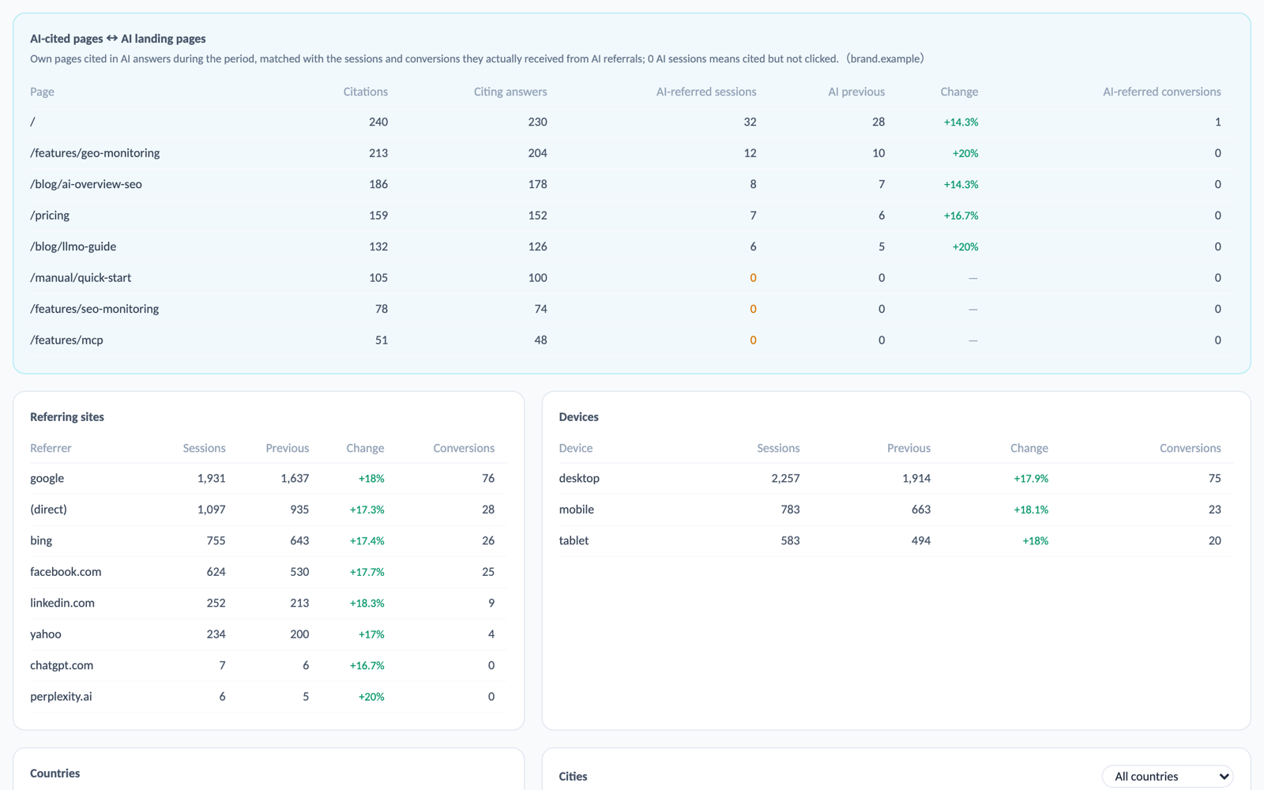Select the /features/geo-monitoring page row

(631, 153)
